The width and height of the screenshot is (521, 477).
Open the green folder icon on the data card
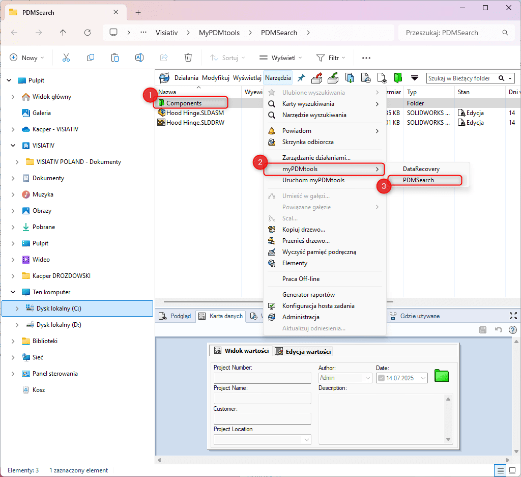441,376
